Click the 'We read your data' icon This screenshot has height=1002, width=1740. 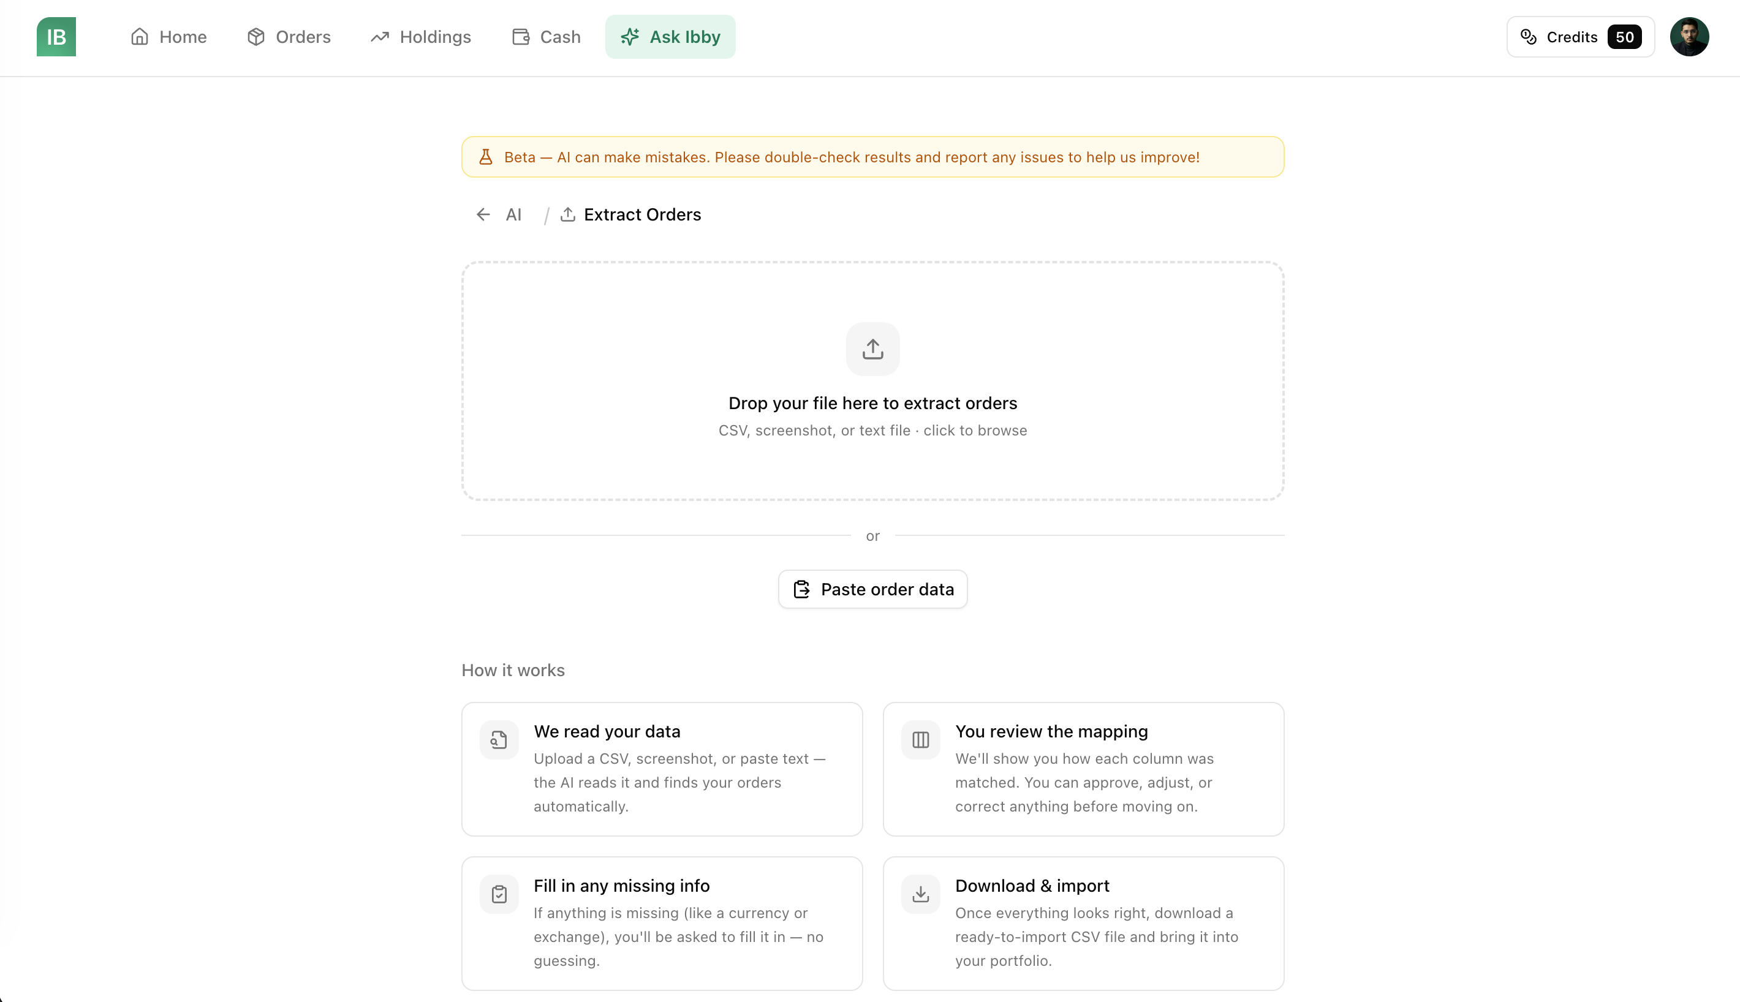click(499, 740)
